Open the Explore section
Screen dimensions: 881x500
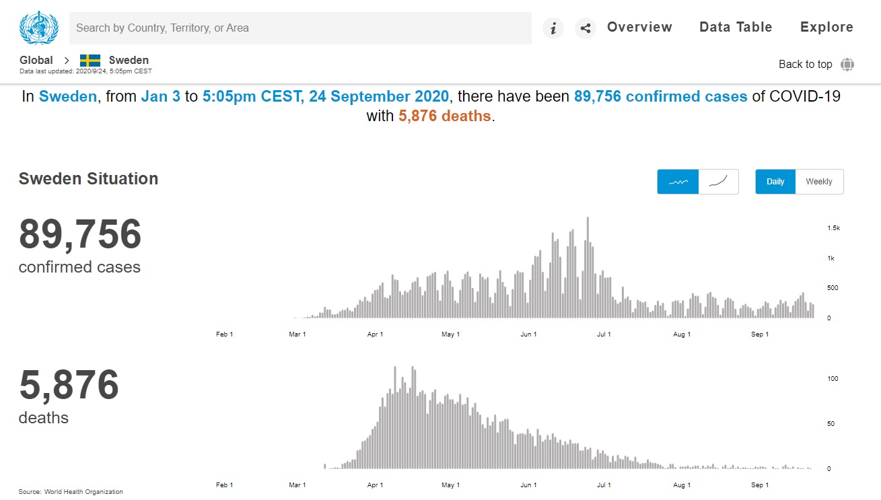(826, 28)
